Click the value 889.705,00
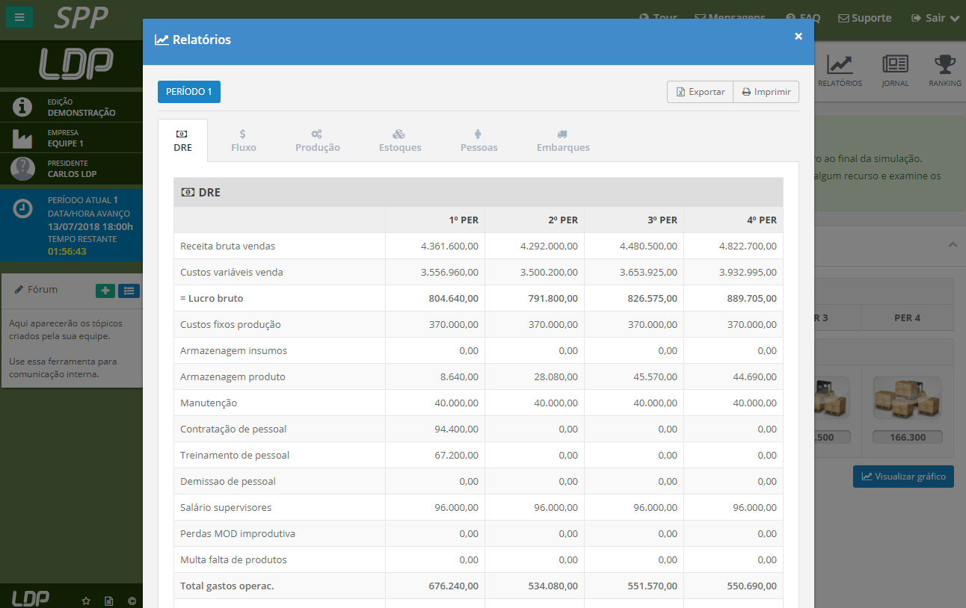 click(751, 298)
